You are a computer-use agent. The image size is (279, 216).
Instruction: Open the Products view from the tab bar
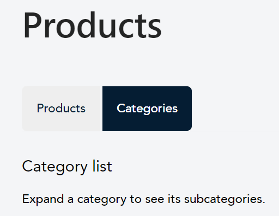pos(61,109)
